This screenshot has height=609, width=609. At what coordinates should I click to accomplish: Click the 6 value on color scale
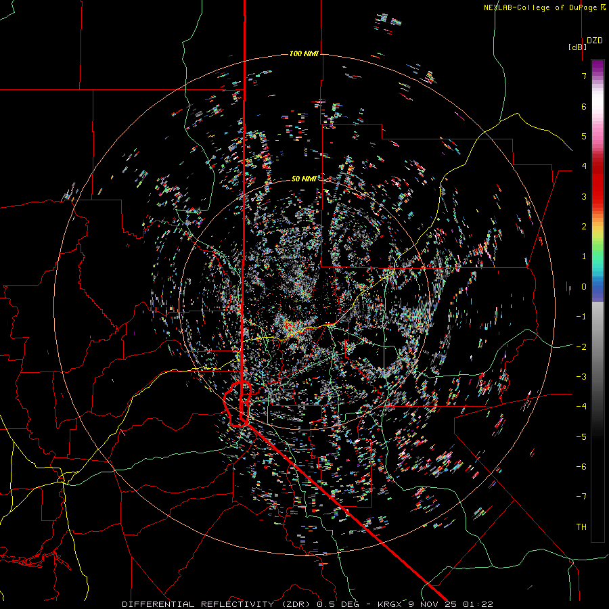(x=584, y=106)
